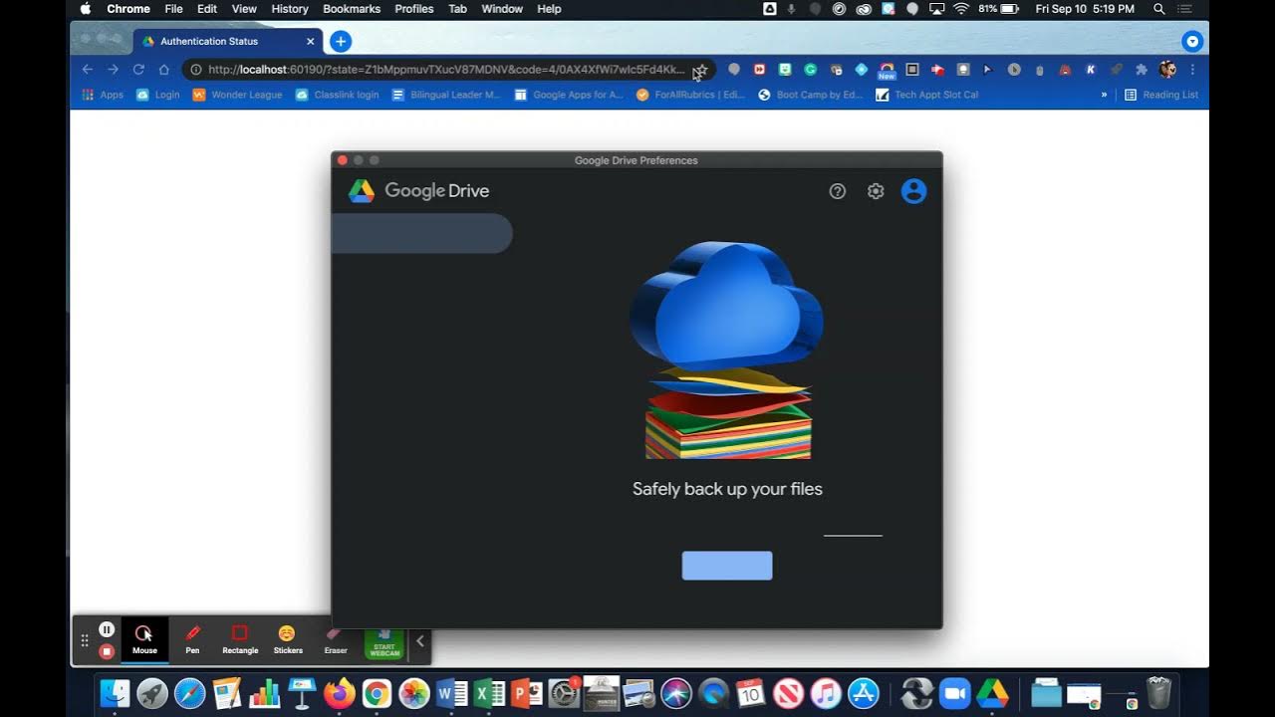Open the Chrome extensions puzzle icon
The image size is (1275, 717).
click(1142, 70)
